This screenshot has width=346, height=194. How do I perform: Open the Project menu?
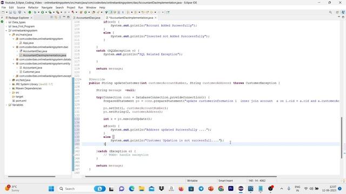click(71, 8)
